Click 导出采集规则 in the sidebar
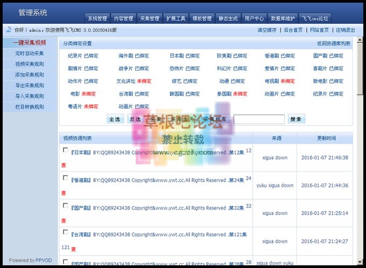 click(30, 86)
